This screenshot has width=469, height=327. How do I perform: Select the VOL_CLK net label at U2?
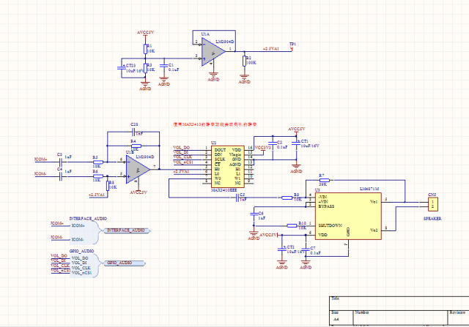point(182,157)
